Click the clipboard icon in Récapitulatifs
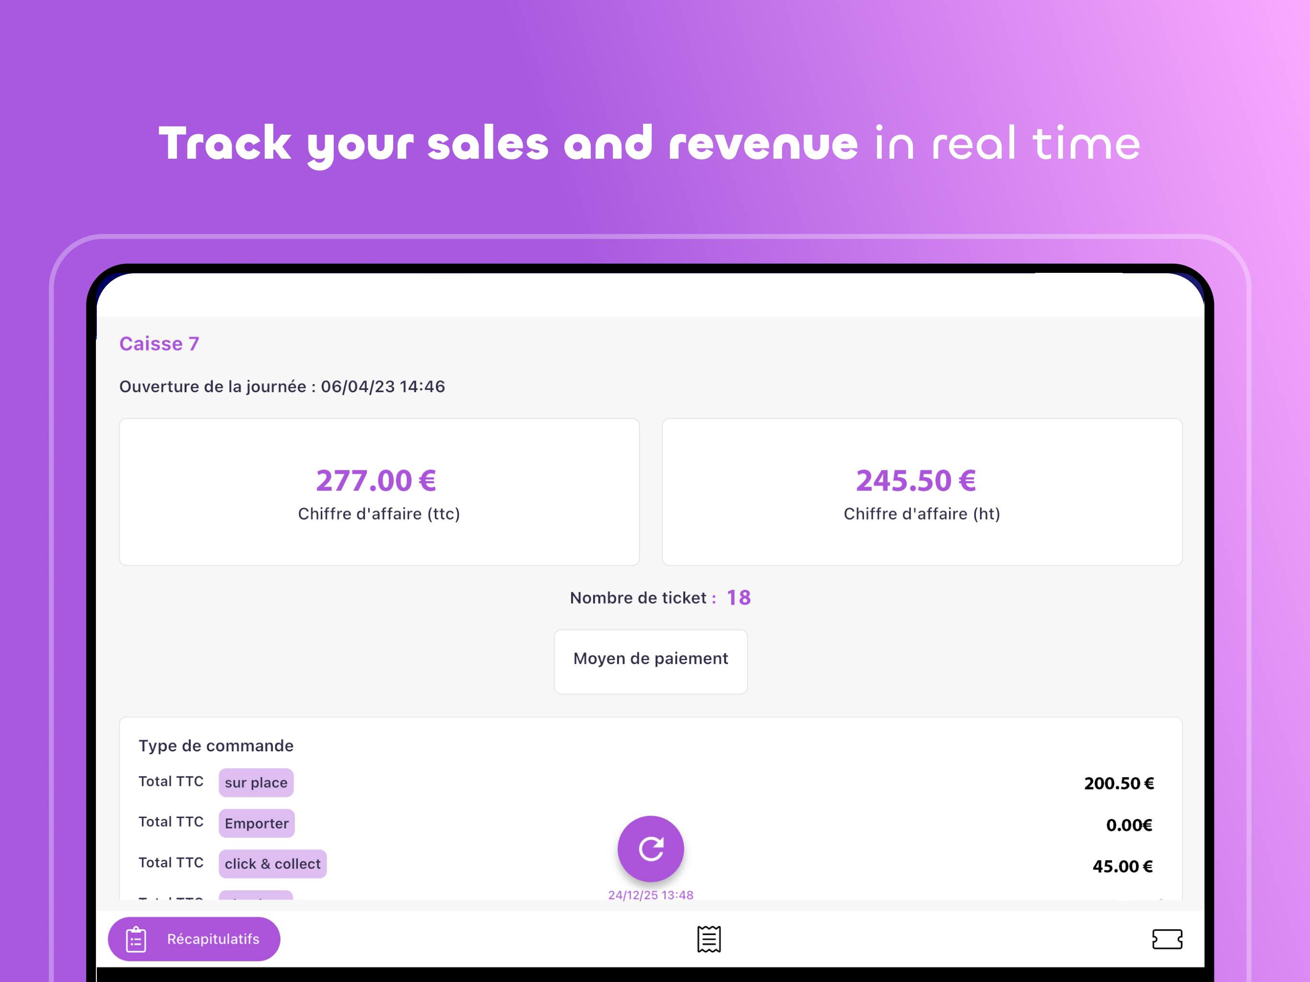The image size is (1310, 982). [x=136, y=939]
